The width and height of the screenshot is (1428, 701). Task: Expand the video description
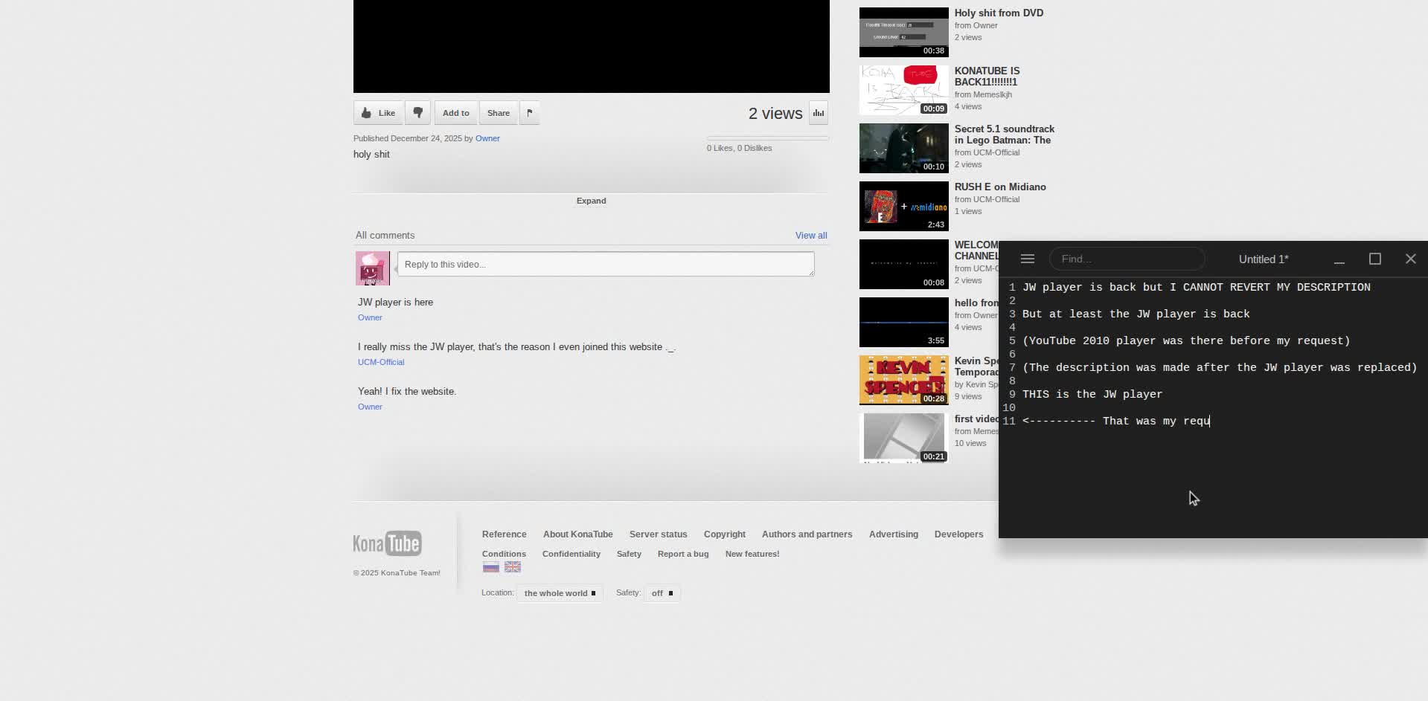(x=591, y=201)
